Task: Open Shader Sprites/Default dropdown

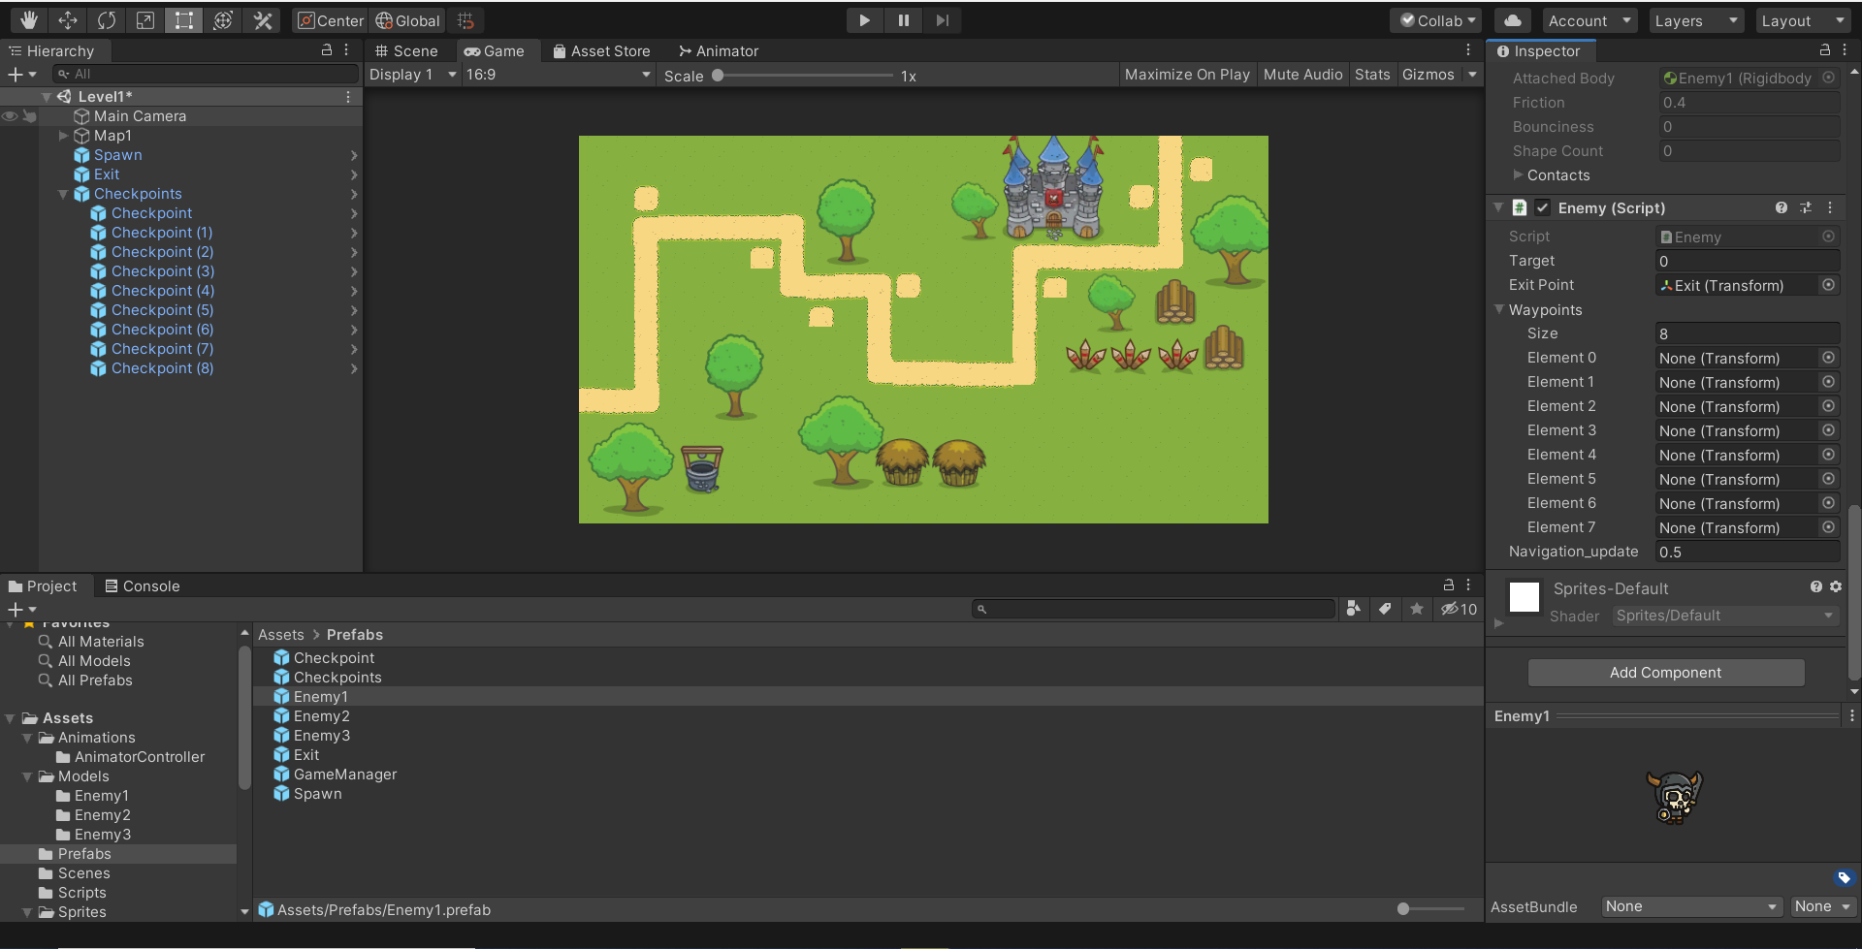Action: 1725,616
